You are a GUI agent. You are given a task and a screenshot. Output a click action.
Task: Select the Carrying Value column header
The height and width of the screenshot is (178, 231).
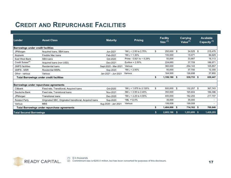tap(186, 40)
